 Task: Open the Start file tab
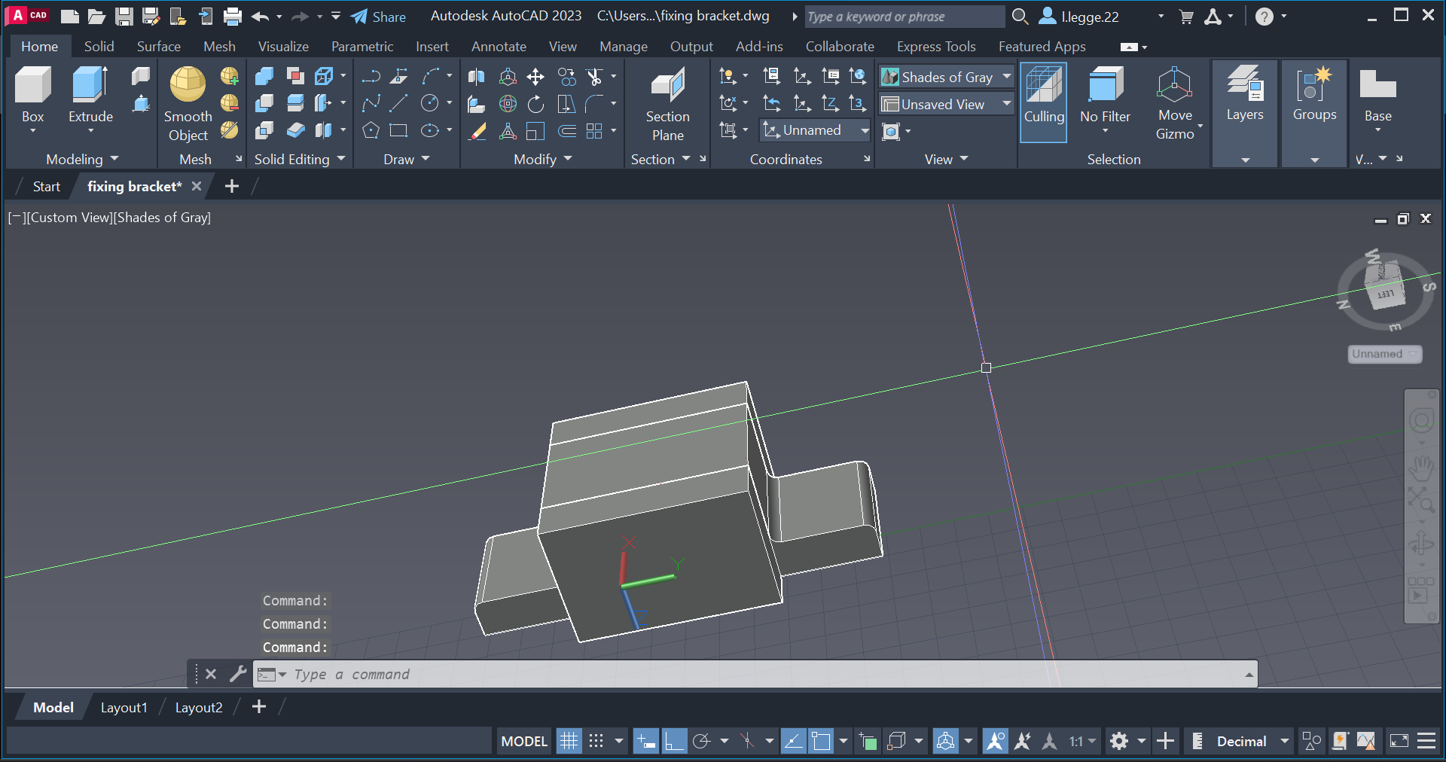(47, 186)
